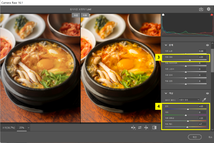Click the 자동 채도 value field +7
This screenshot has width=214, height=143.
click(202, 124)
